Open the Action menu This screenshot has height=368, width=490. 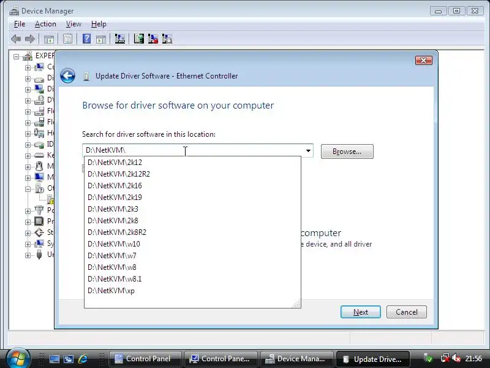pos(45,24)
